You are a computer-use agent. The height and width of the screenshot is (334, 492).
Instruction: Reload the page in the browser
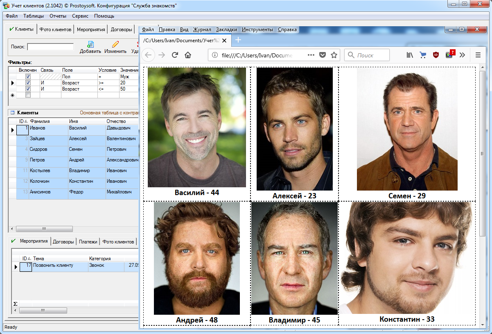pos(175,55)
